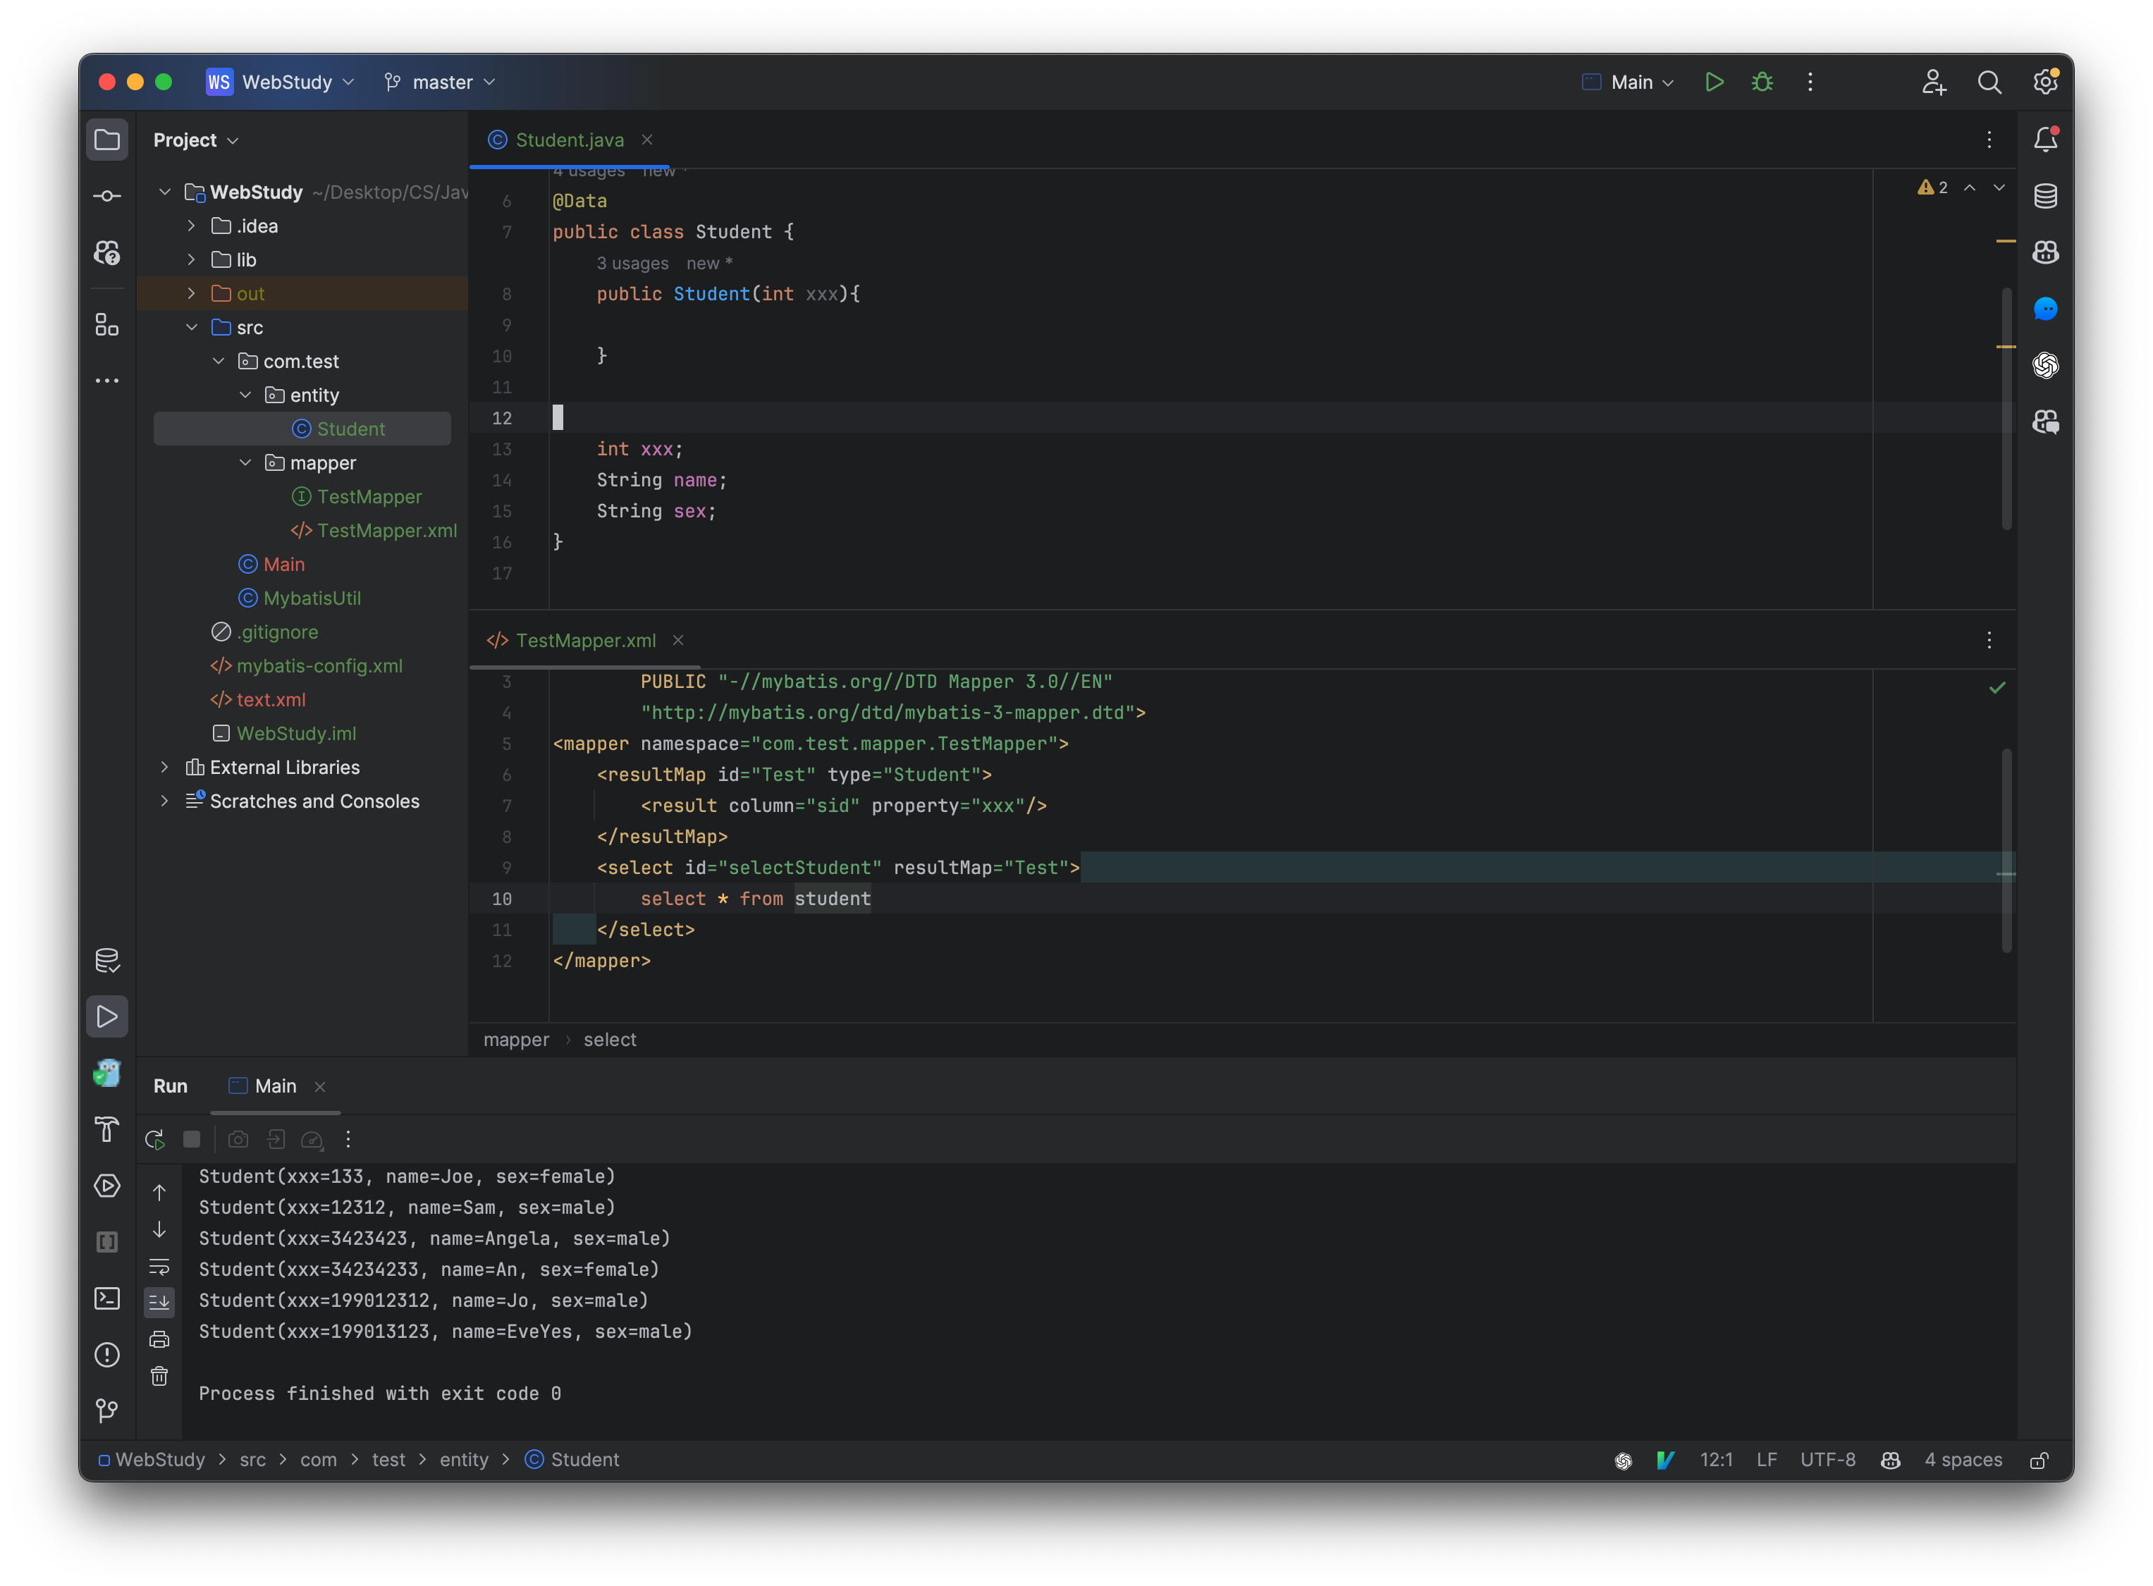Open the Problems tool window

[108, 1355]
